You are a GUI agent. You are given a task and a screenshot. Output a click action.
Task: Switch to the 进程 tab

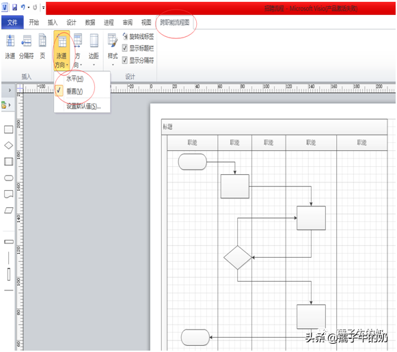[x=109, y=23]
